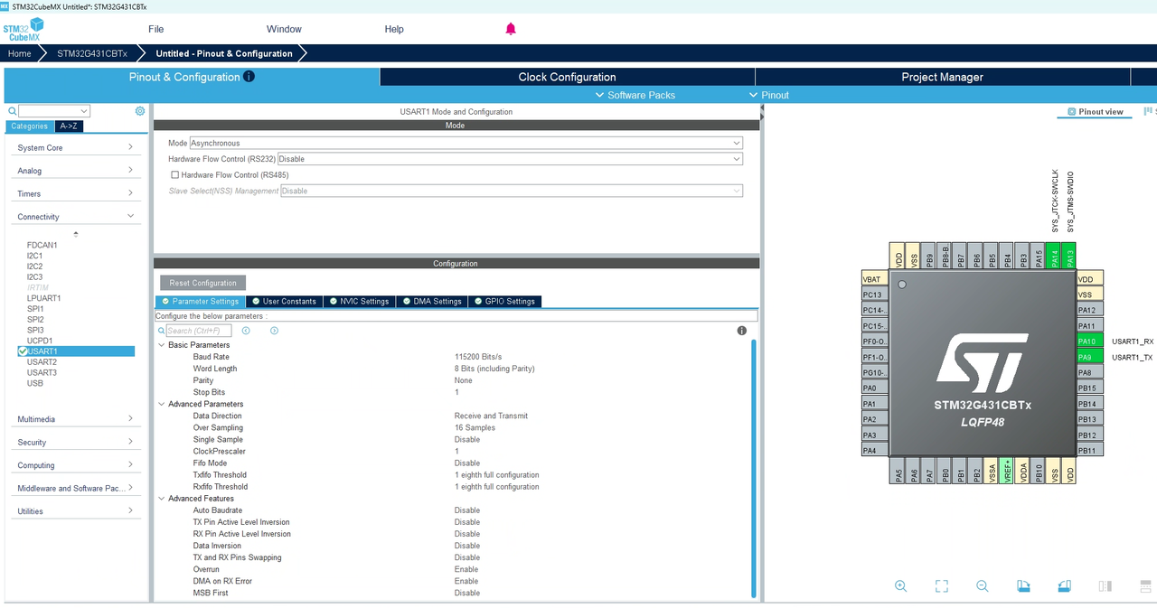Click the Reset Configuration button

(202, 283)
